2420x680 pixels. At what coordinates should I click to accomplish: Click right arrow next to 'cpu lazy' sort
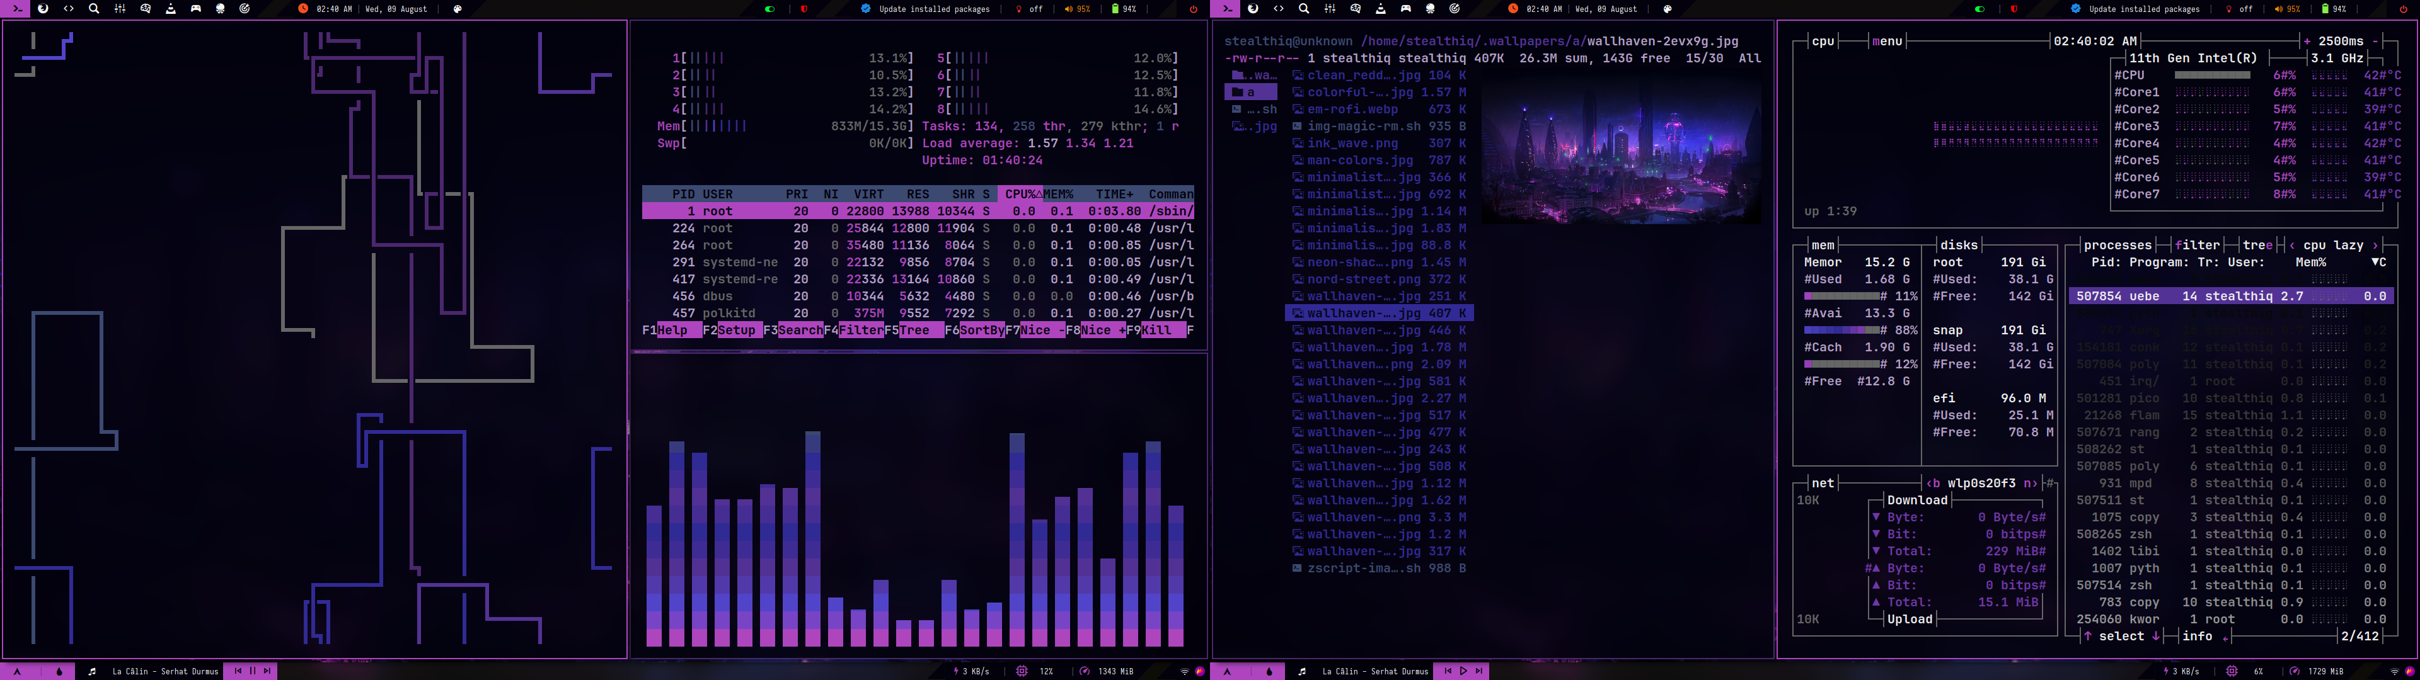(x=2375, y=245)
